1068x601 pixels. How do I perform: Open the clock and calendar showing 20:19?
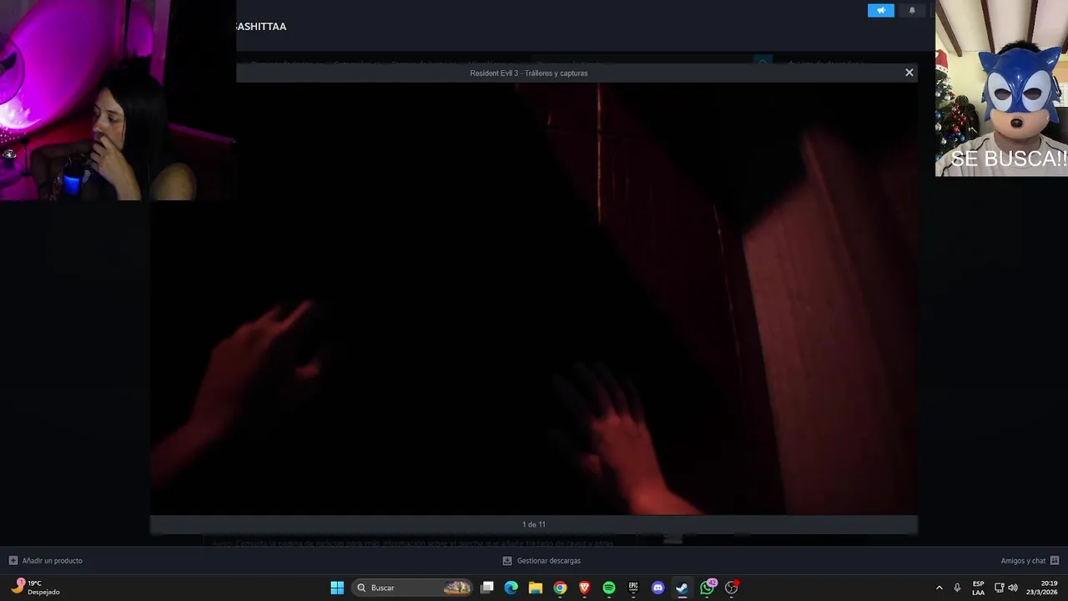tap(1043, 588)
